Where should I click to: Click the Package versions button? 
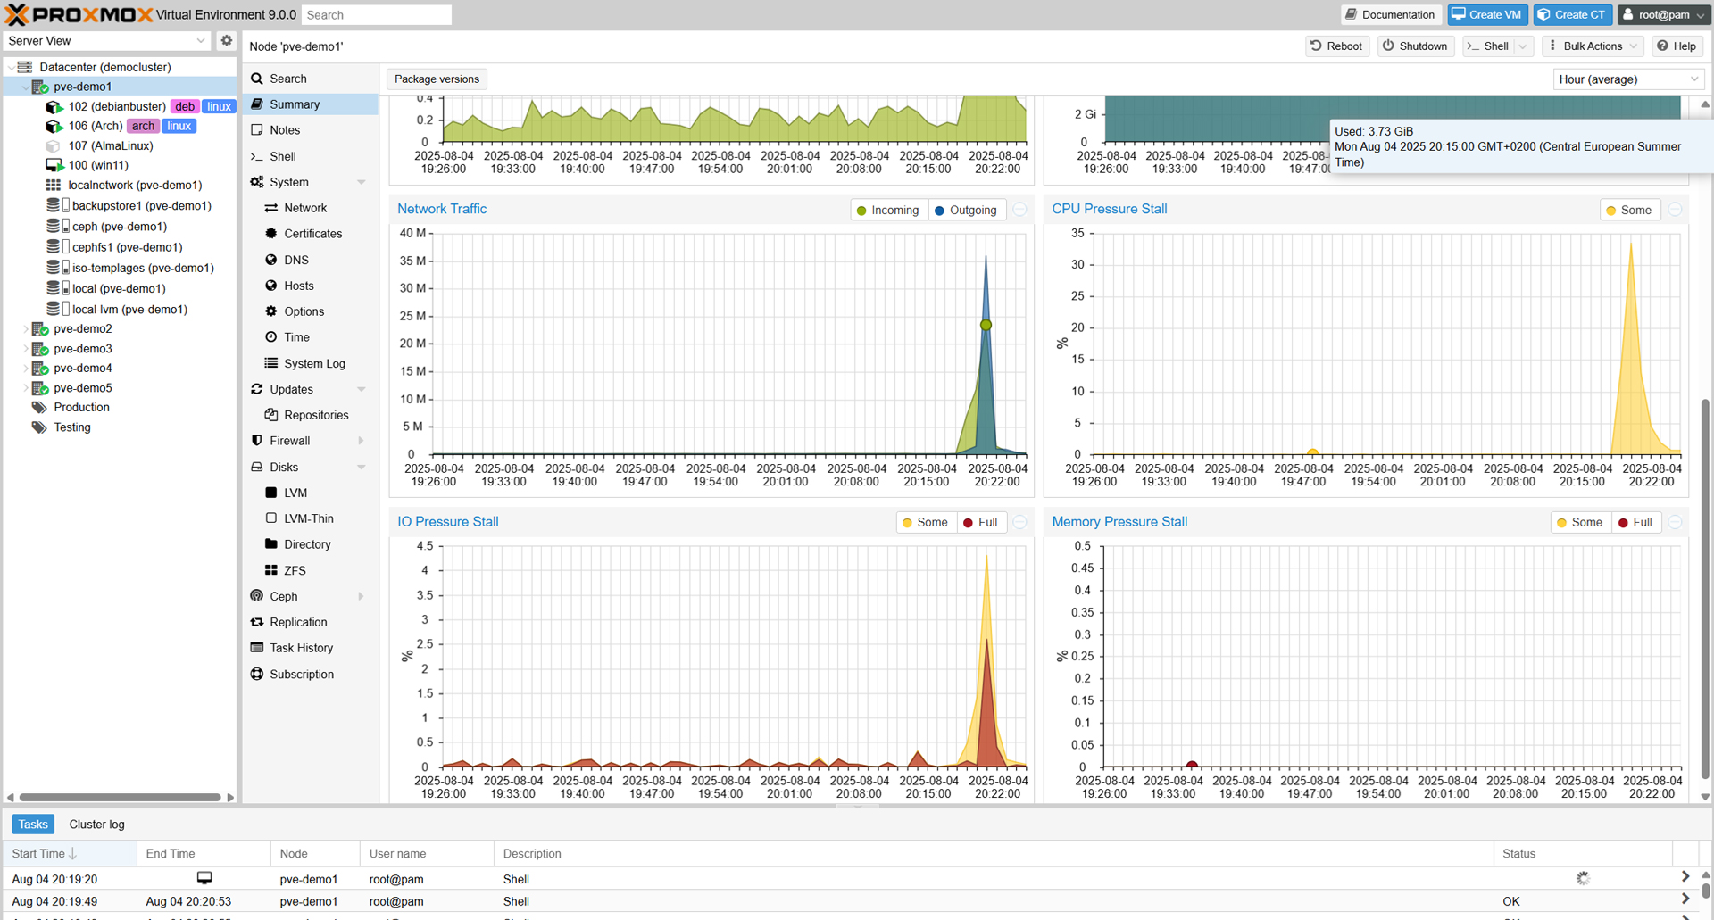pyautogui.click(x=437, y=79)
